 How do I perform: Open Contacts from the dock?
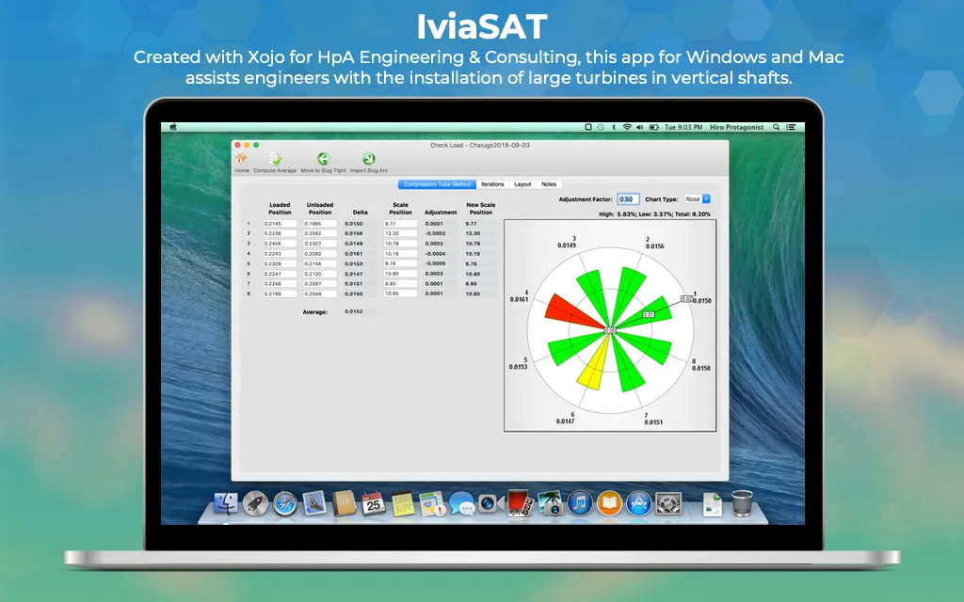point(344,504)
